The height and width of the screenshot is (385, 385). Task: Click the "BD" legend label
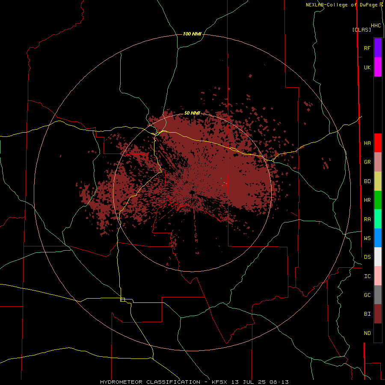point(367,181)
